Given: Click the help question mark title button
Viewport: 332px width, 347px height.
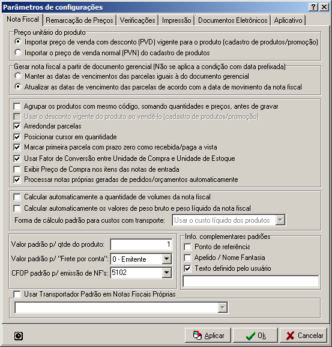Looking at the screenshot, I should pyautogui.click(x=313, y=7).
